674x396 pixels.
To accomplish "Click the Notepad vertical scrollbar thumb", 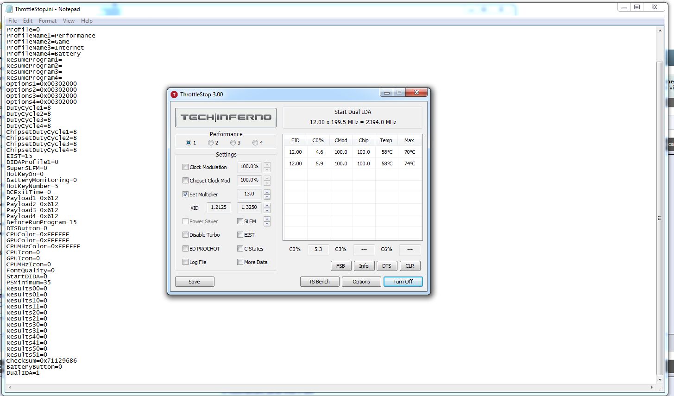I will point(660,218).
